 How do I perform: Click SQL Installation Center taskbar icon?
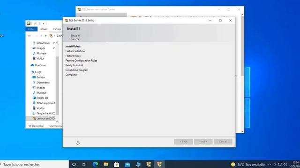(149, 164)
